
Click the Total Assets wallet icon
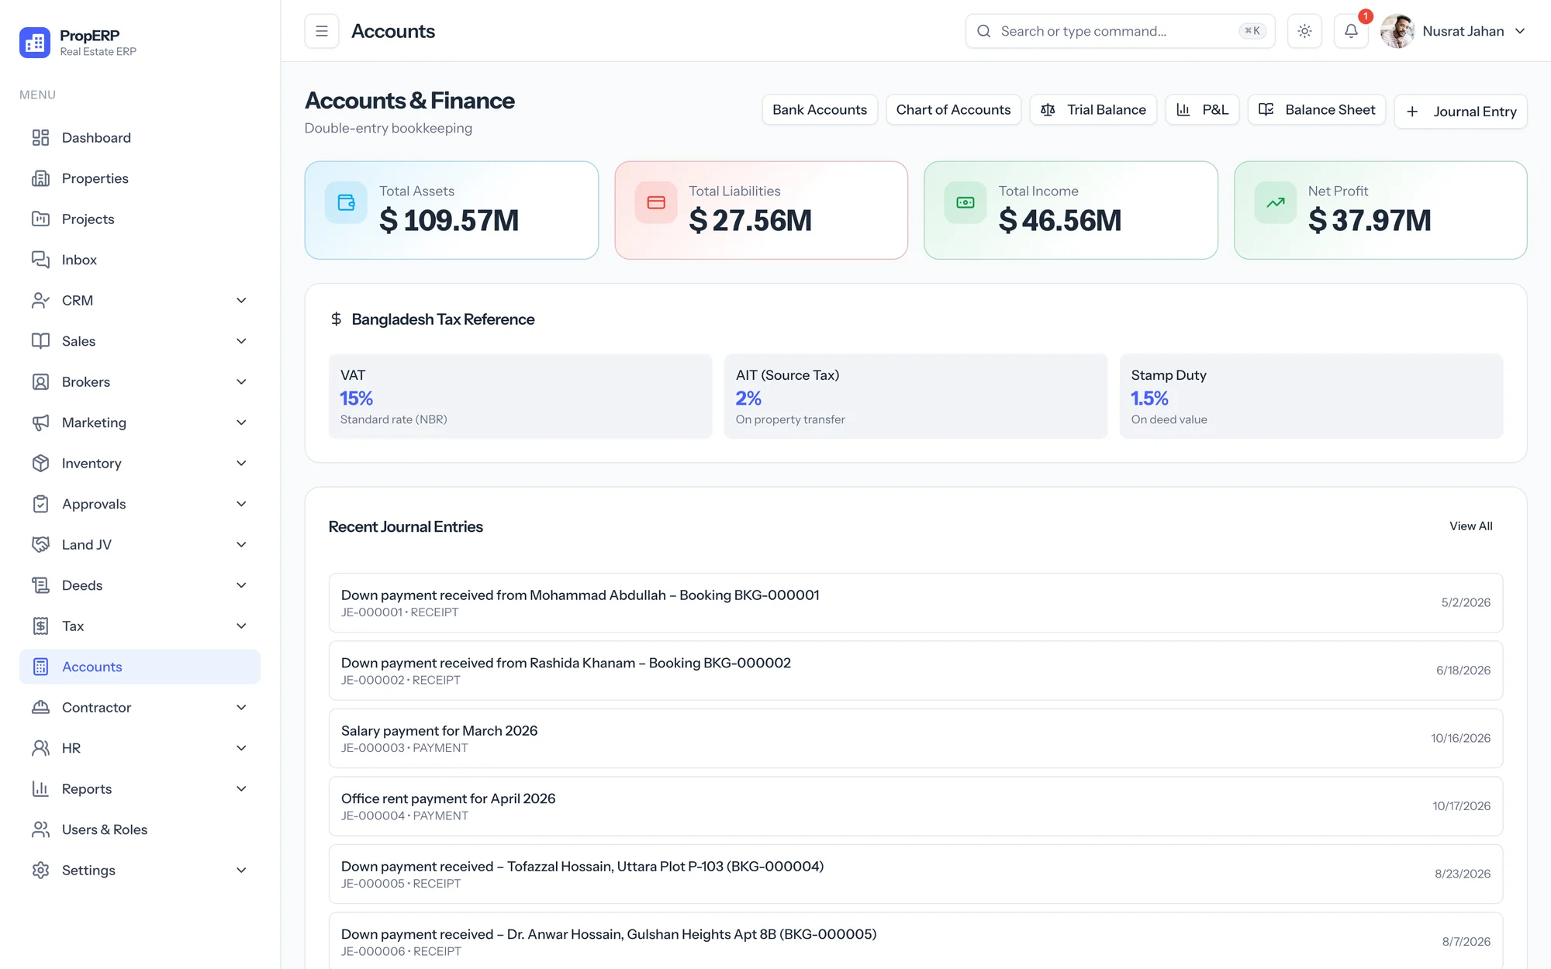point(346,202)
